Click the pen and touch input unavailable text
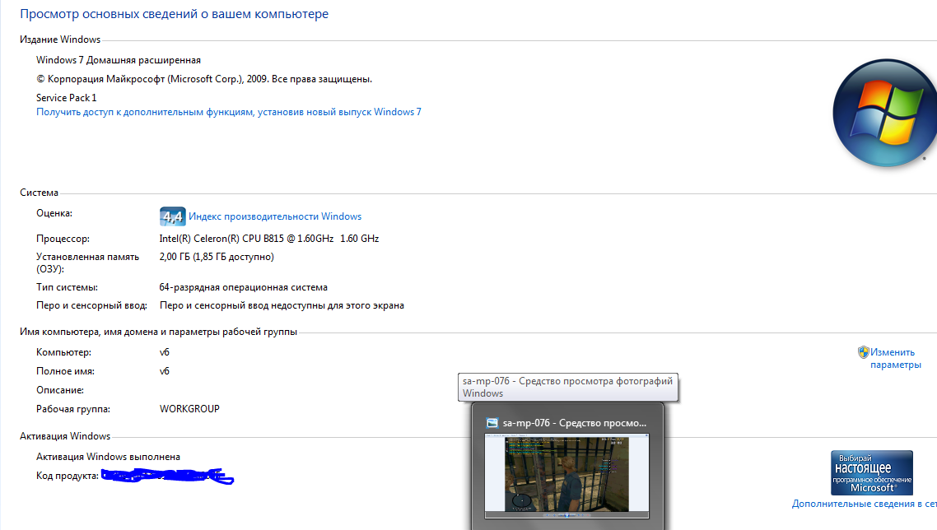Screen dimensions: 937x530 coord(282,305)
